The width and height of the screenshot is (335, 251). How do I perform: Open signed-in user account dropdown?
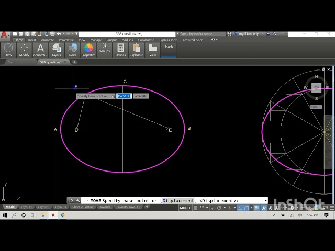point(249,33)
